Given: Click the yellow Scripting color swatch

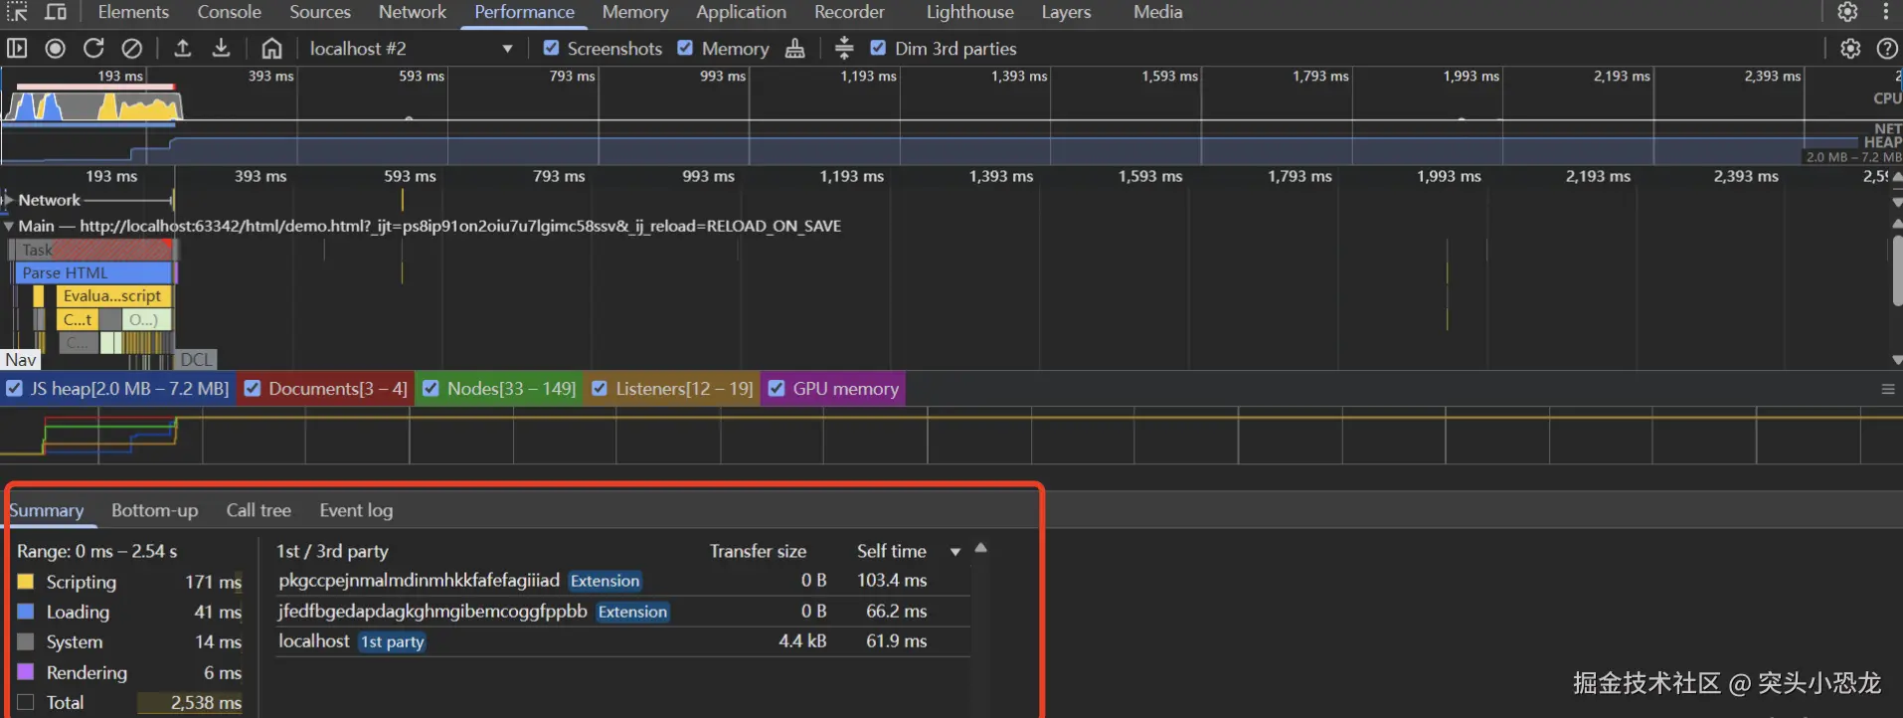Looking at the screenshot, I should coord(26,582).
